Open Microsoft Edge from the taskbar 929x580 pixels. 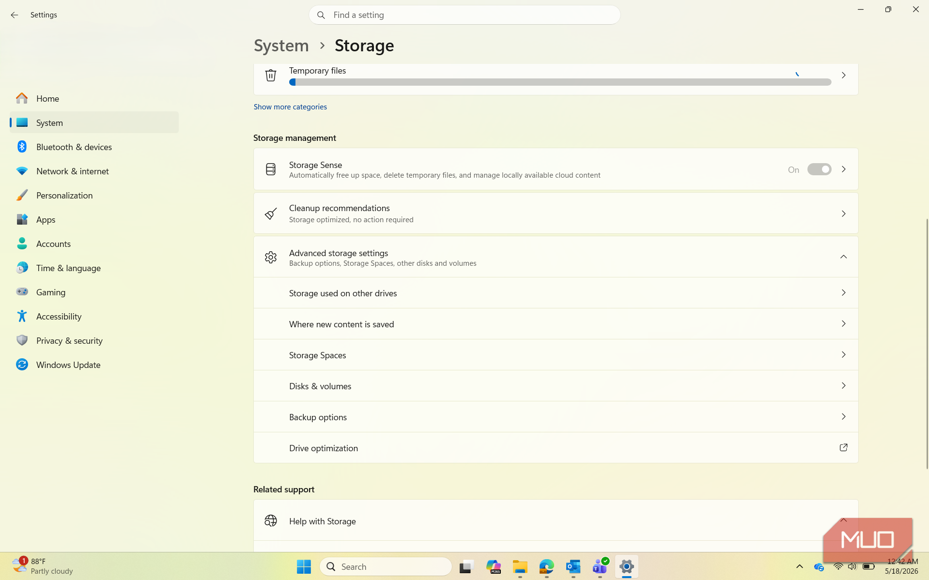click(x=546, y=566)
